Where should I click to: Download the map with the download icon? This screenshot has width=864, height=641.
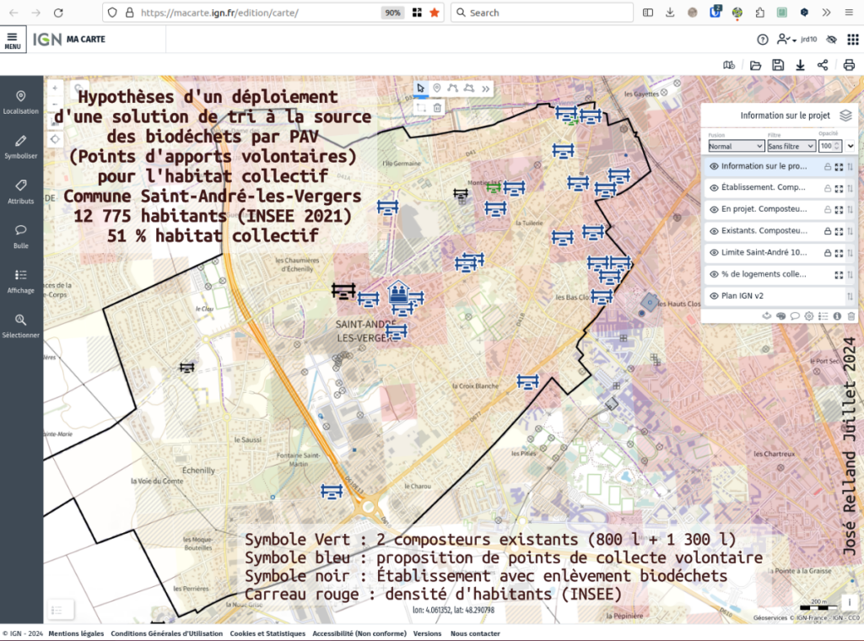[800, 65]
